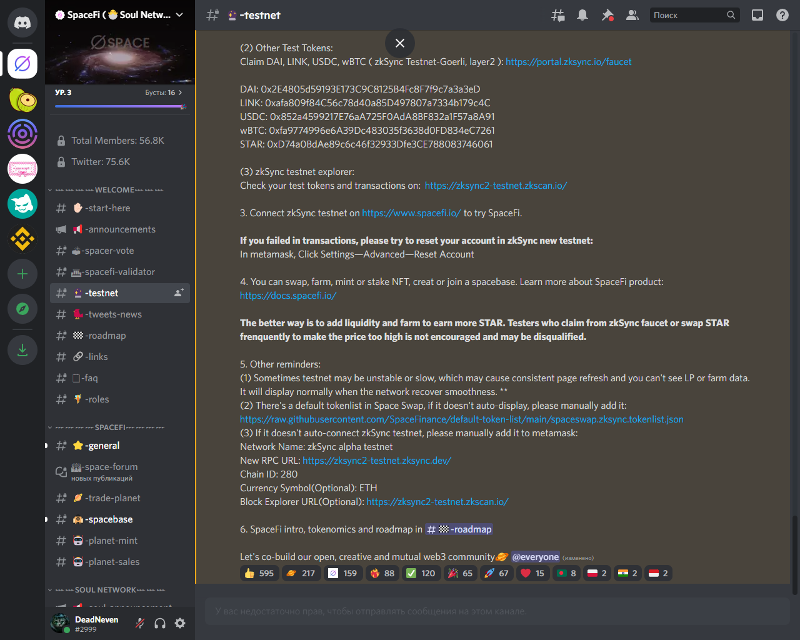Click roadmap channel mention in message
The width and height of the screenshot is (800, 640).
coord(459,529)
